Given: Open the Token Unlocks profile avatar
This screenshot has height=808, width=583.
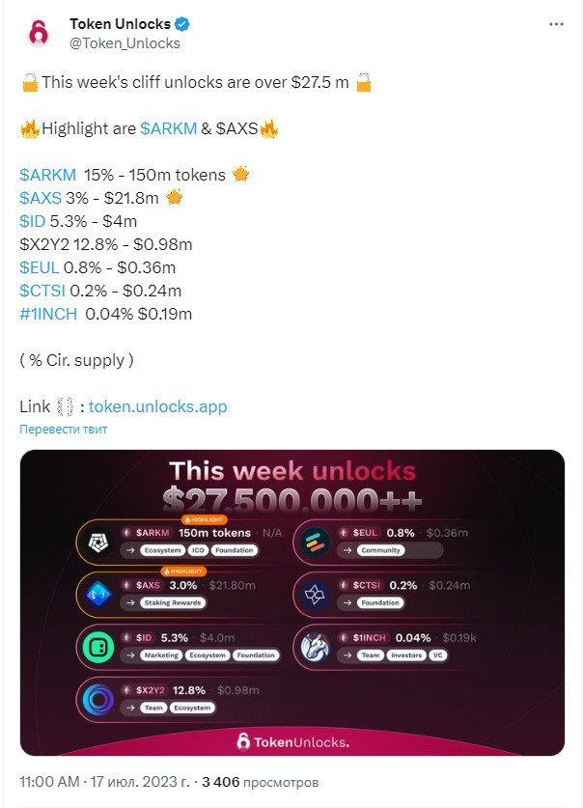Looking at the screenshot, I should (x=39, y=34).
